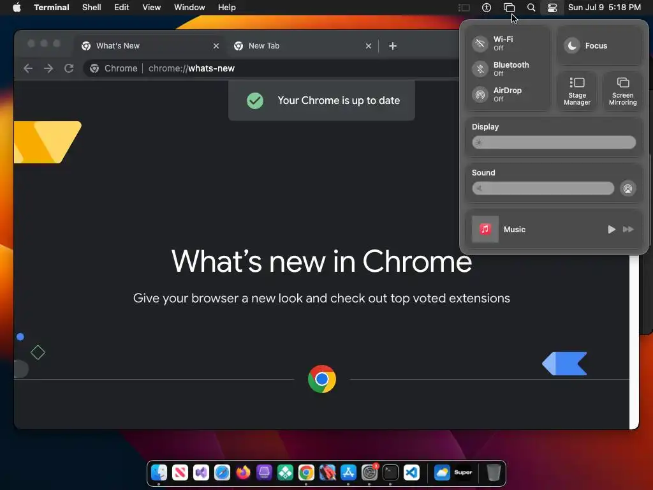Open the rocket app icon in Dock

[x=327, y=473]
